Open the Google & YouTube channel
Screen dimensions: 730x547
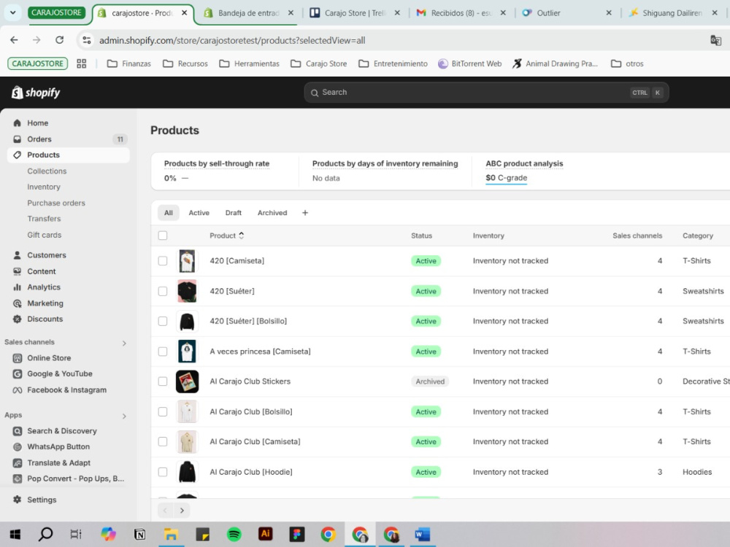click(x=60, y=373)
